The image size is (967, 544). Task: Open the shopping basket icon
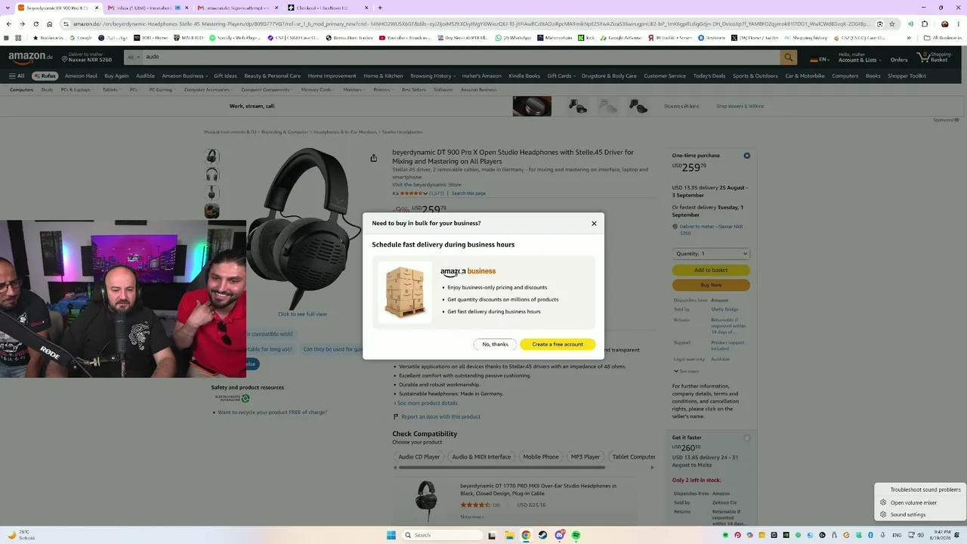click(x=934, y=57)
